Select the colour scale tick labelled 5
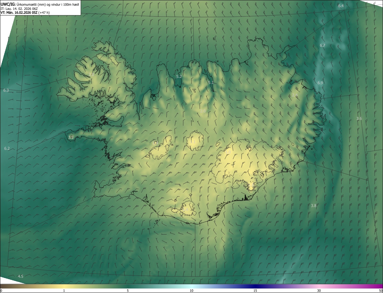Screen dimensions: 383x293 [128, 291]
